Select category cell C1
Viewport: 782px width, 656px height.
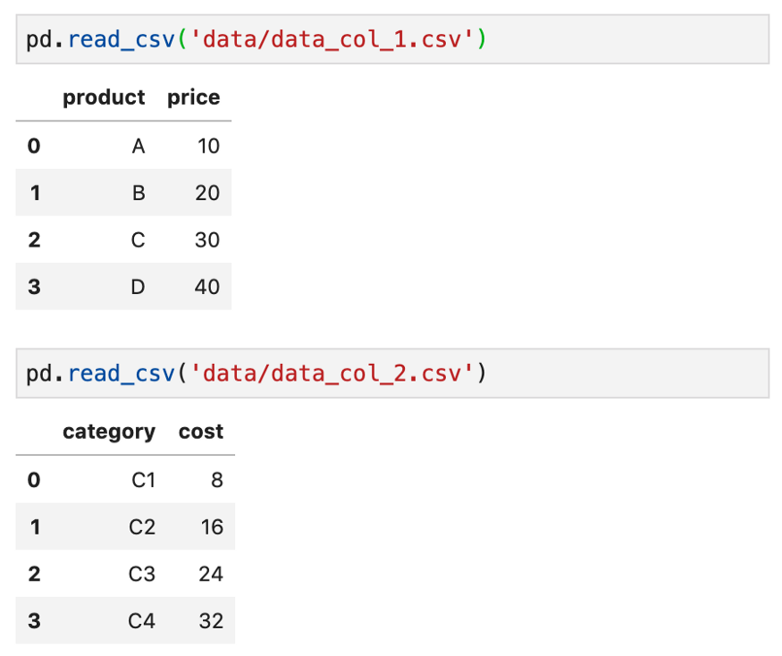click(x=143, y=480)
